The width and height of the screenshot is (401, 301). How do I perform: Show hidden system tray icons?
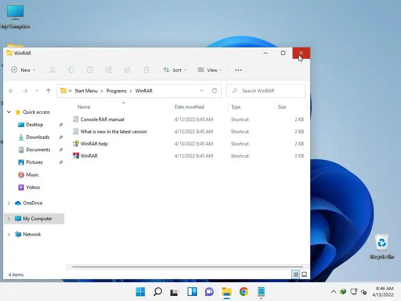point(334,292)
